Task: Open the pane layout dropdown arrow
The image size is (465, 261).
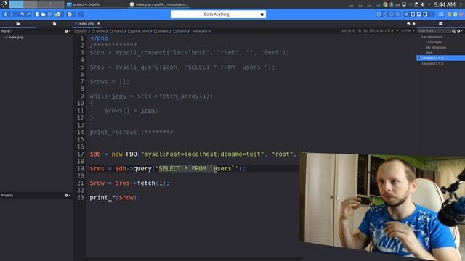Action: click(x=432, y=14)
